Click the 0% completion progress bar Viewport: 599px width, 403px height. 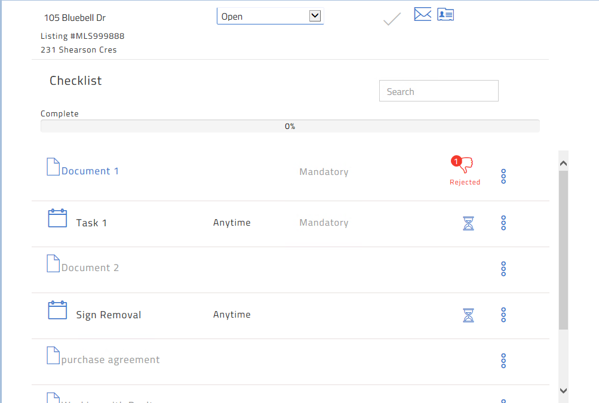point(290,125)
